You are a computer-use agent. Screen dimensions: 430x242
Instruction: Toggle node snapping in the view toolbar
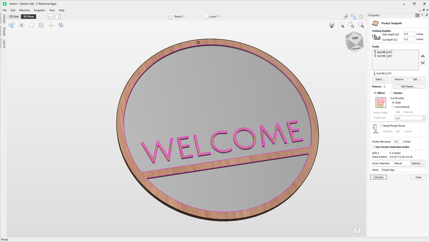pyautogui.click(x=345, y=16)
